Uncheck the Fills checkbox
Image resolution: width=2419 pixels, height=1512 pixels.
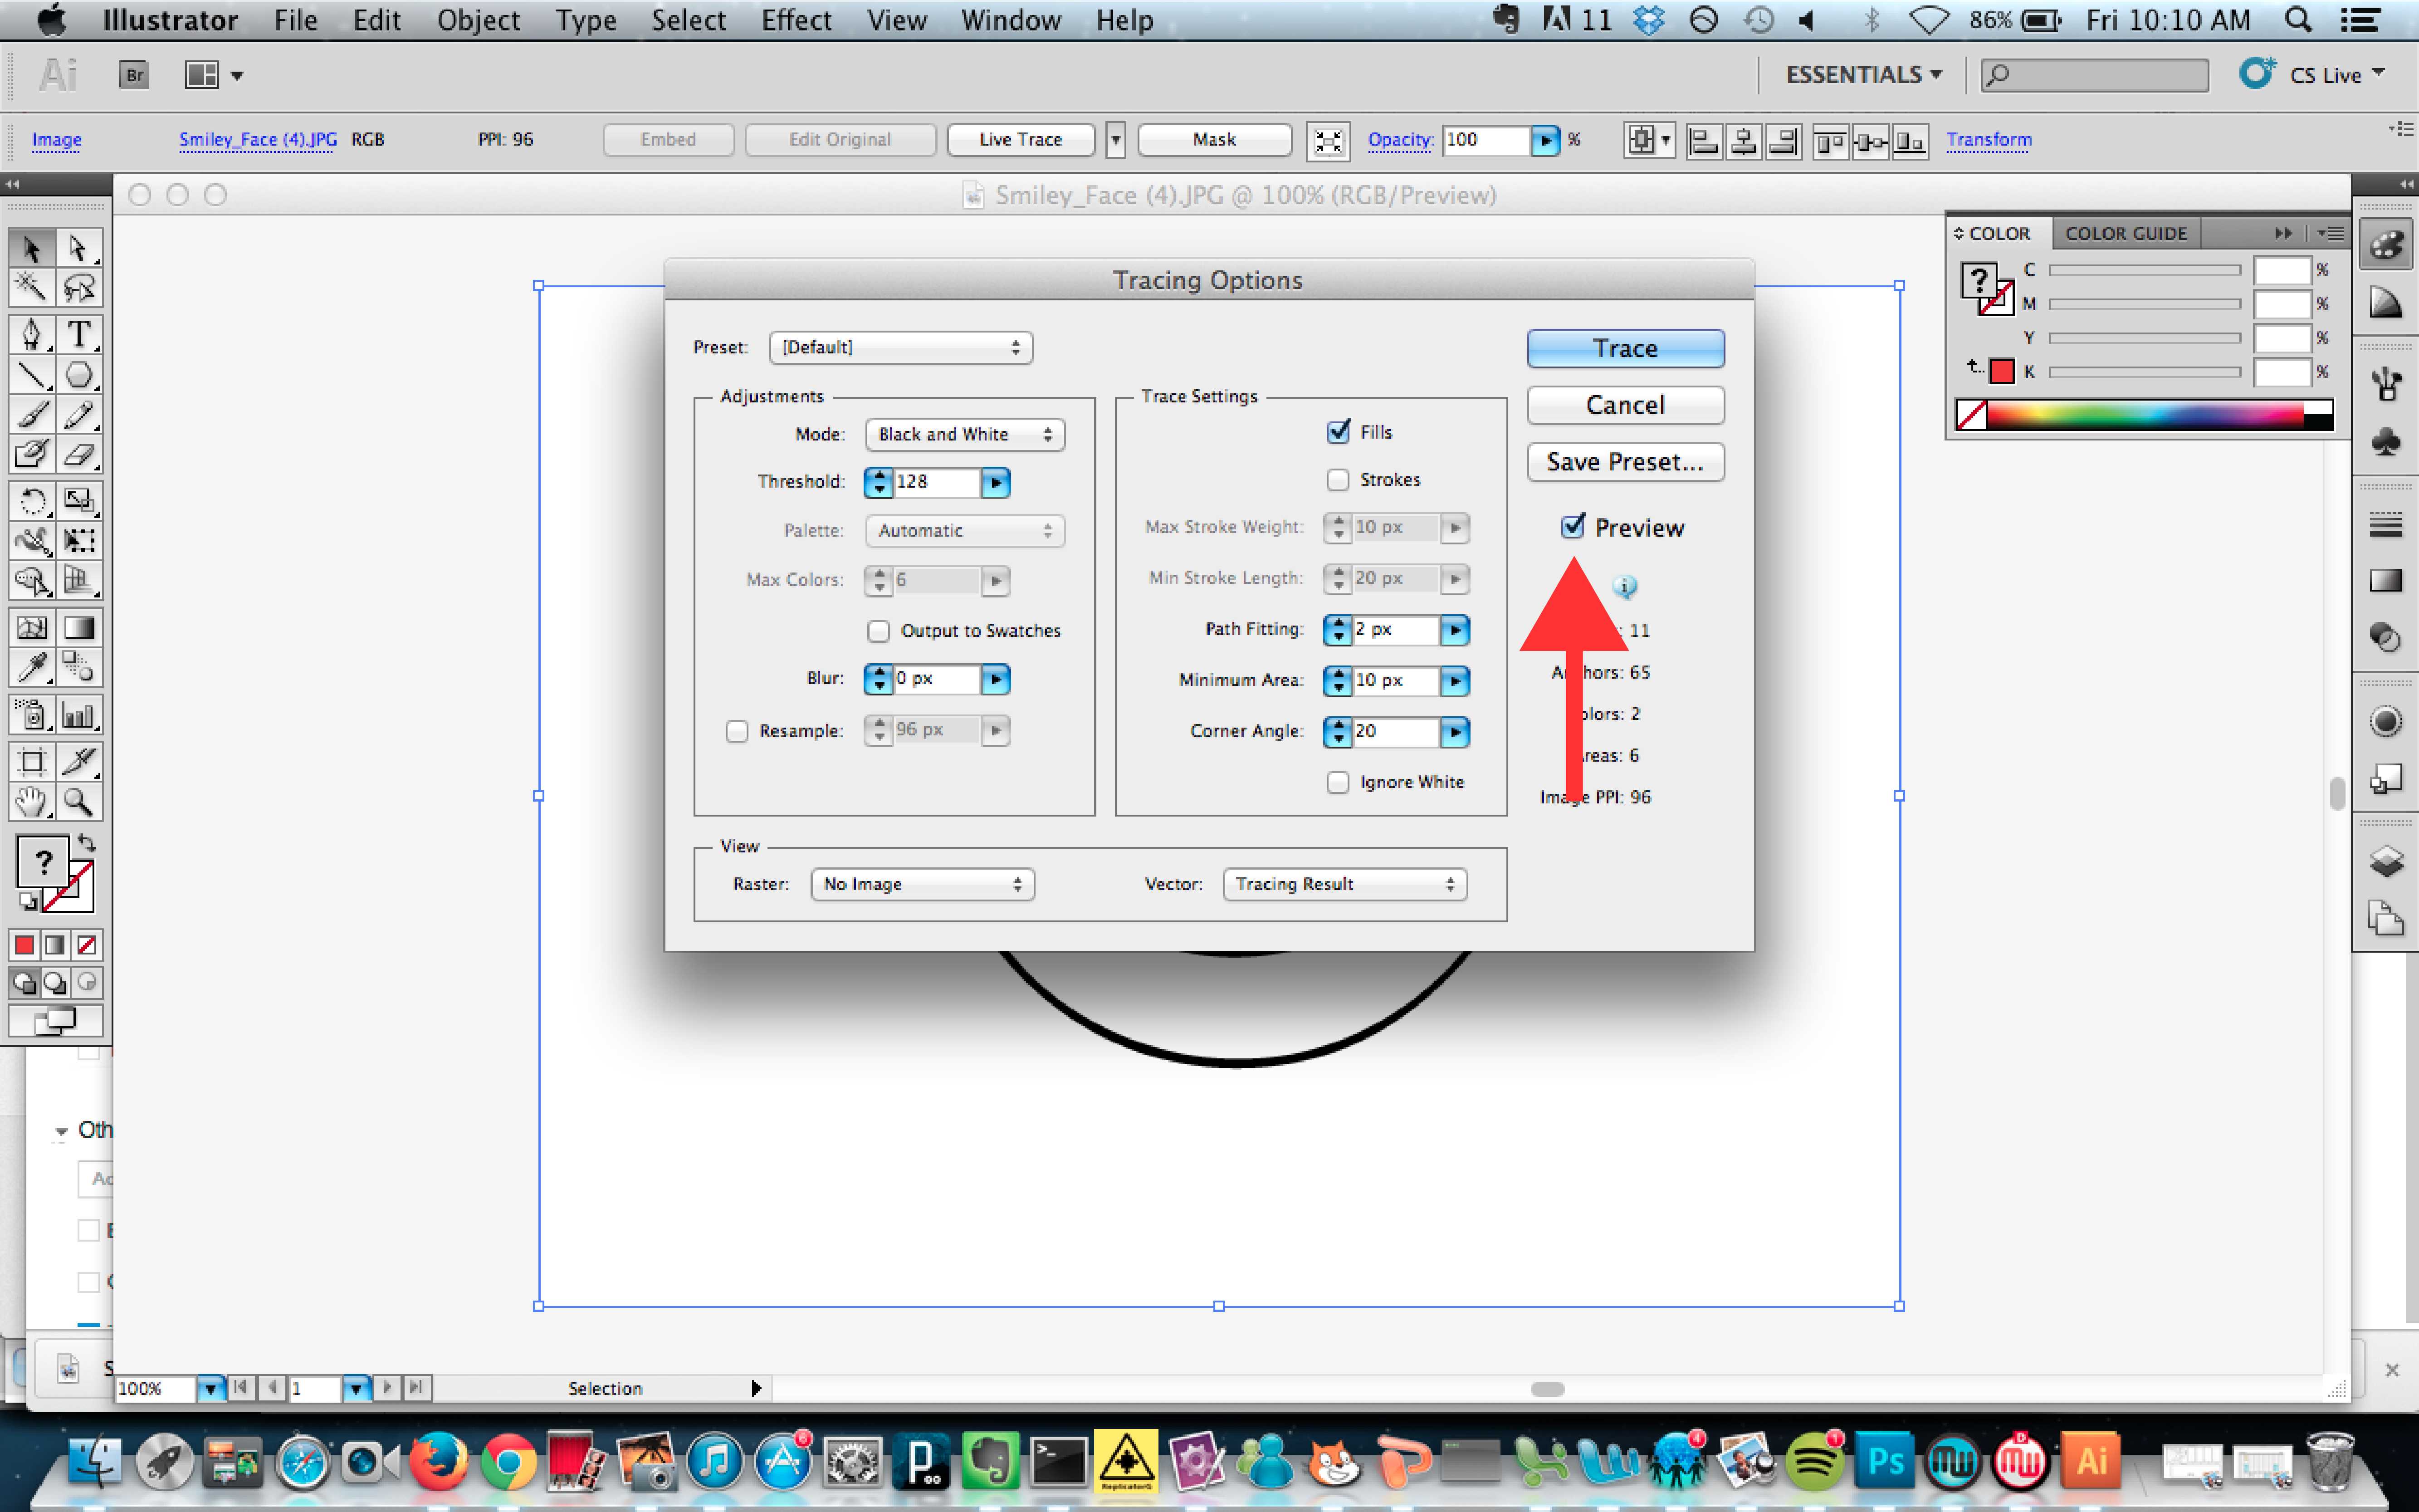(x=1339, y=431)
